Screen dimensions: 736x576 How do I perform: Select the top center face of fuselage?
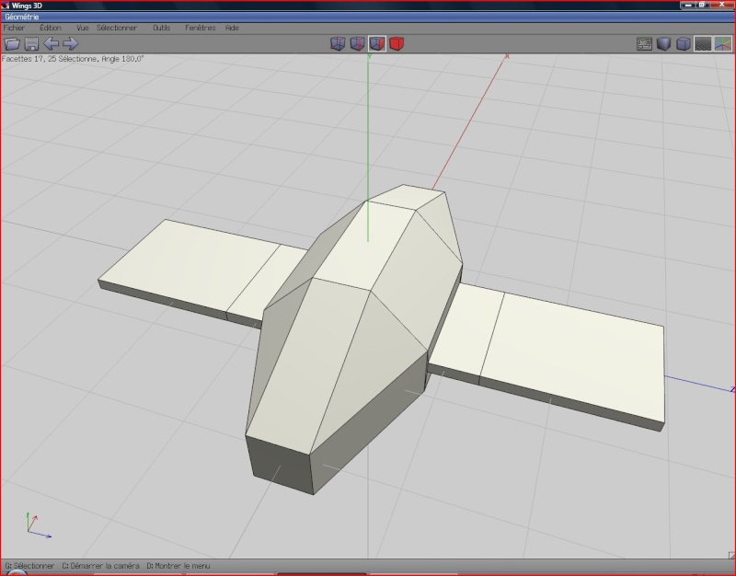pyautogui.click(x=363, y=247)
